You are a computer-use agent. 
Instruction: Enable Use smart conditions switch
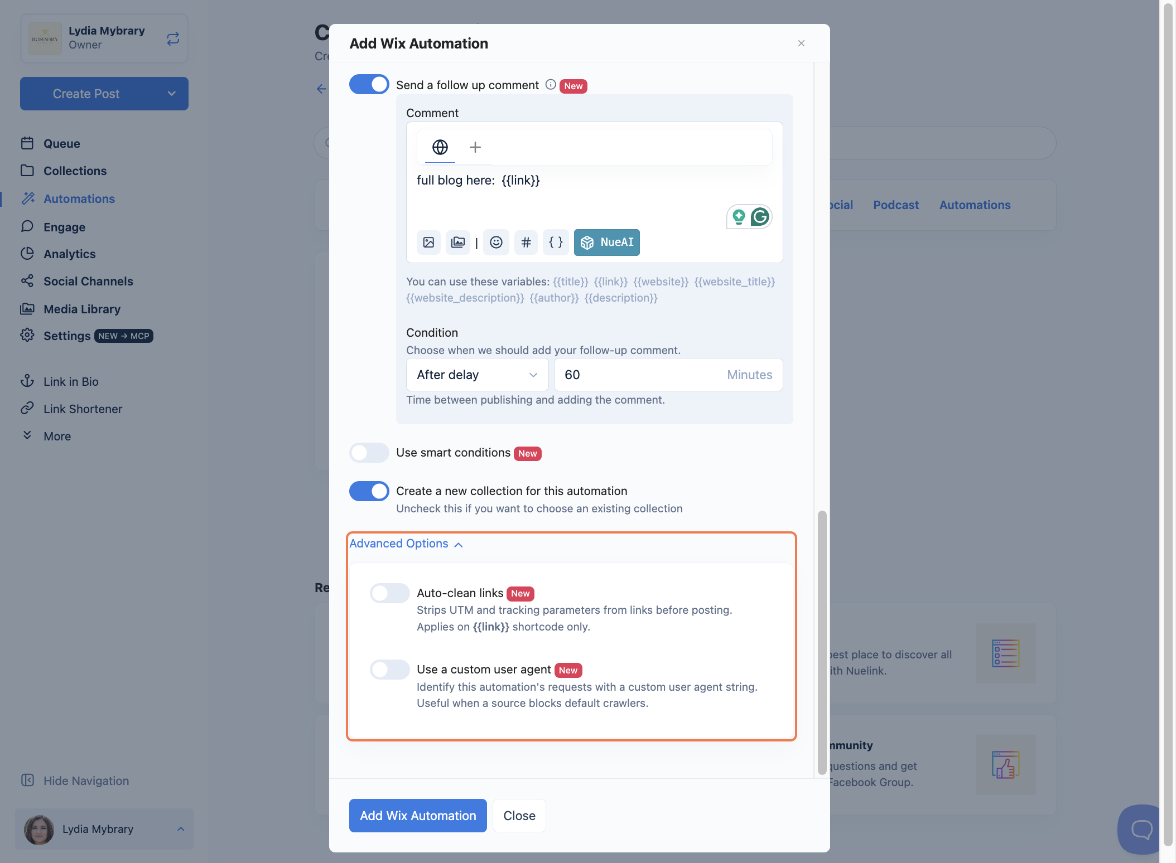[x=369, y=453]
